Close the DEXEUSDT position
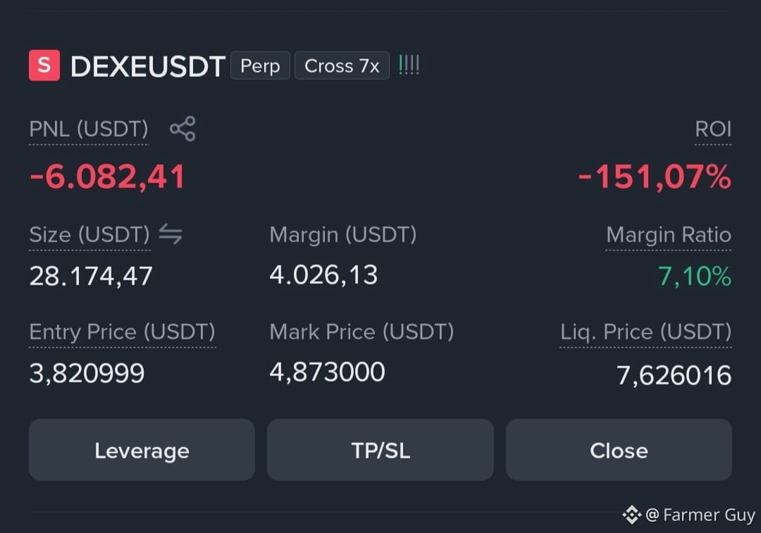This screenshot has width=761, height=533. [x=619, y=450]
